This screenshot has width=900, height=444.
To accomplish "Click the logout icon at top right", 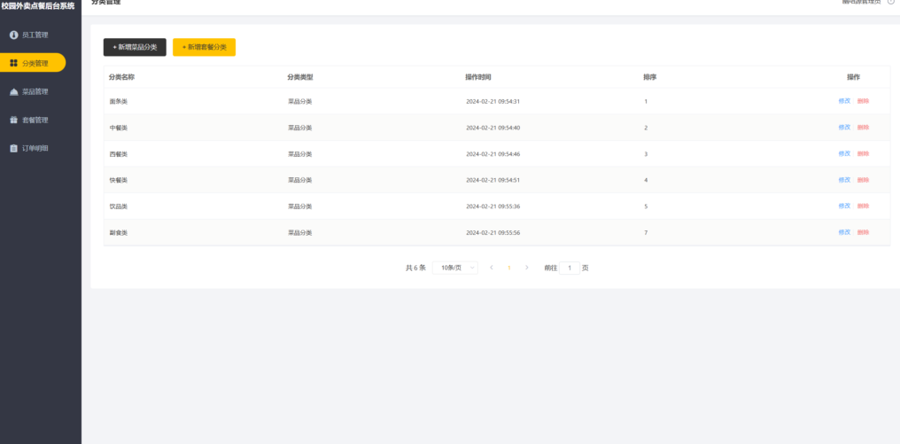I will (x=890, y=3).
